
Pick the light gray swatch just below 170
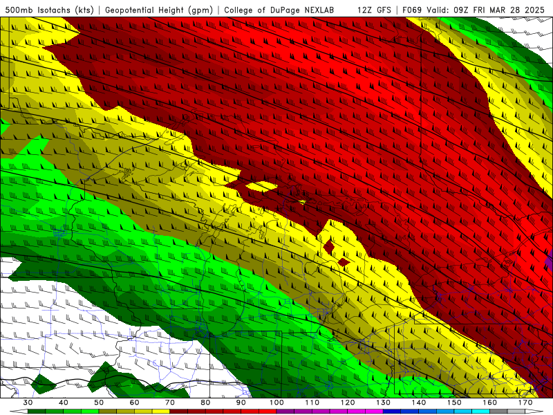click(x=516, y=412)
